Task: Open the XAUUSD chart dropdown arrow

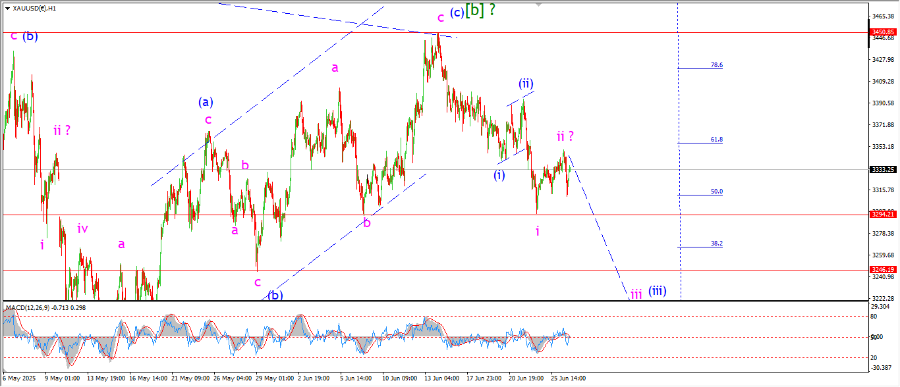Action: pyautogui.click(x=7, y=9)
